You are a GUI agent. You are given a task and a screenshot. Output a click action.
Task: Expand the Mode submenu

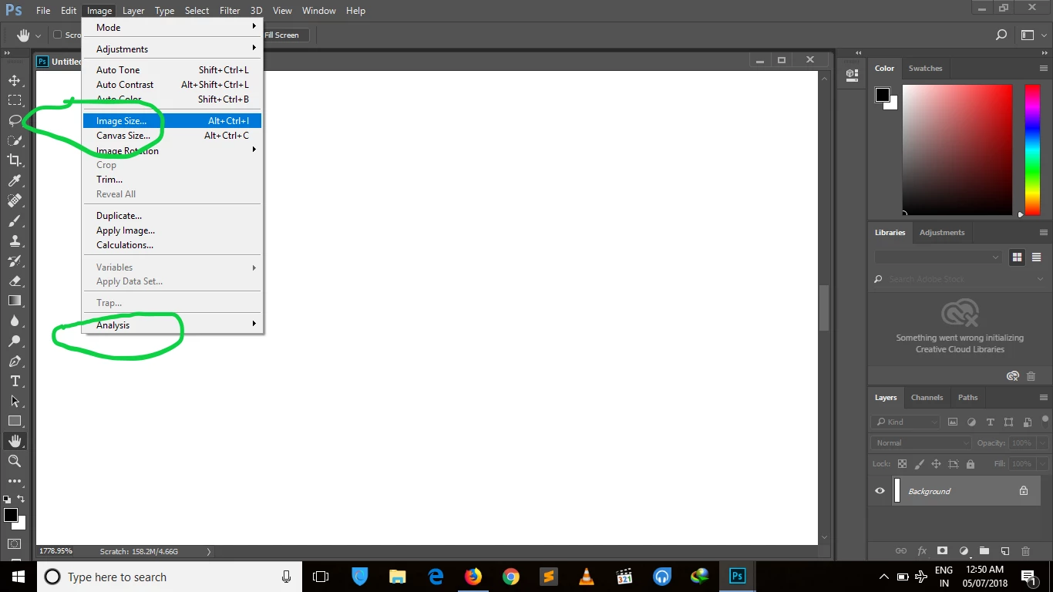[172, 27]
